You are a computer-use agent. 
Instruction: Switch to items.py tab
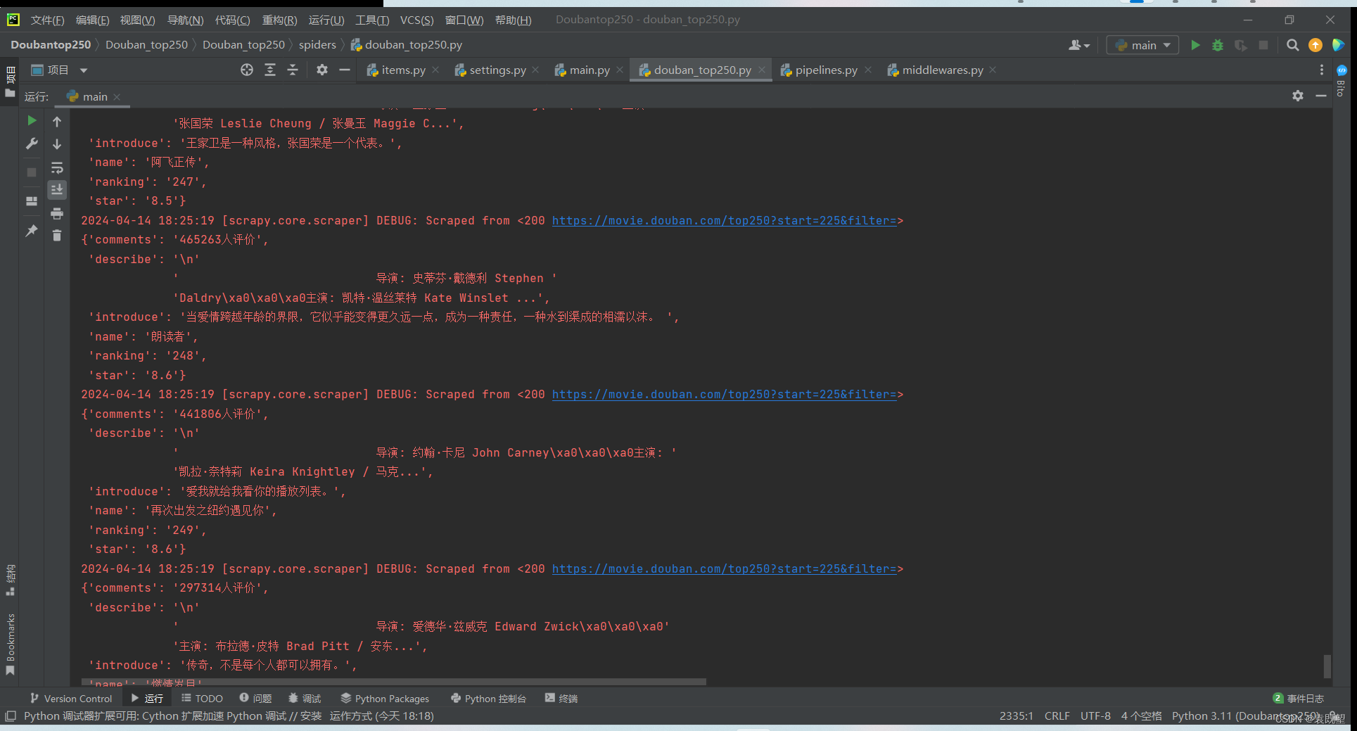403,70
